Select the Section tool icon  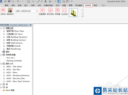coord(55,1)
